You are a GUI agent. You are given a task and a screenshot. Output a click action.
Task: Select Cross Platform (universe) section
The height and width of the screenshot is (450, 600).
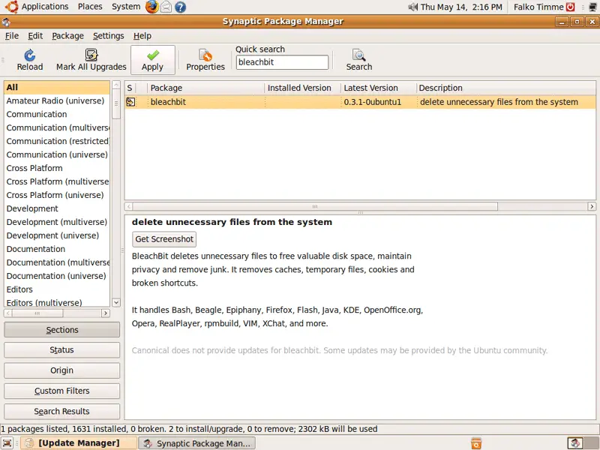coord(57,195)
